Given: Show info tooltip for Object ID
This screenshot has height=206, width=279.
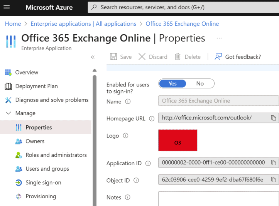Looking at the screenshot, I should pyautogui.click(x=136, y=181).
